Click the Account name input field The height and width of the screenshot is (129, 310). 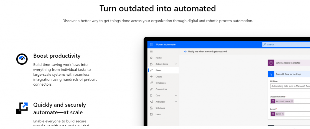click(290, 101)
